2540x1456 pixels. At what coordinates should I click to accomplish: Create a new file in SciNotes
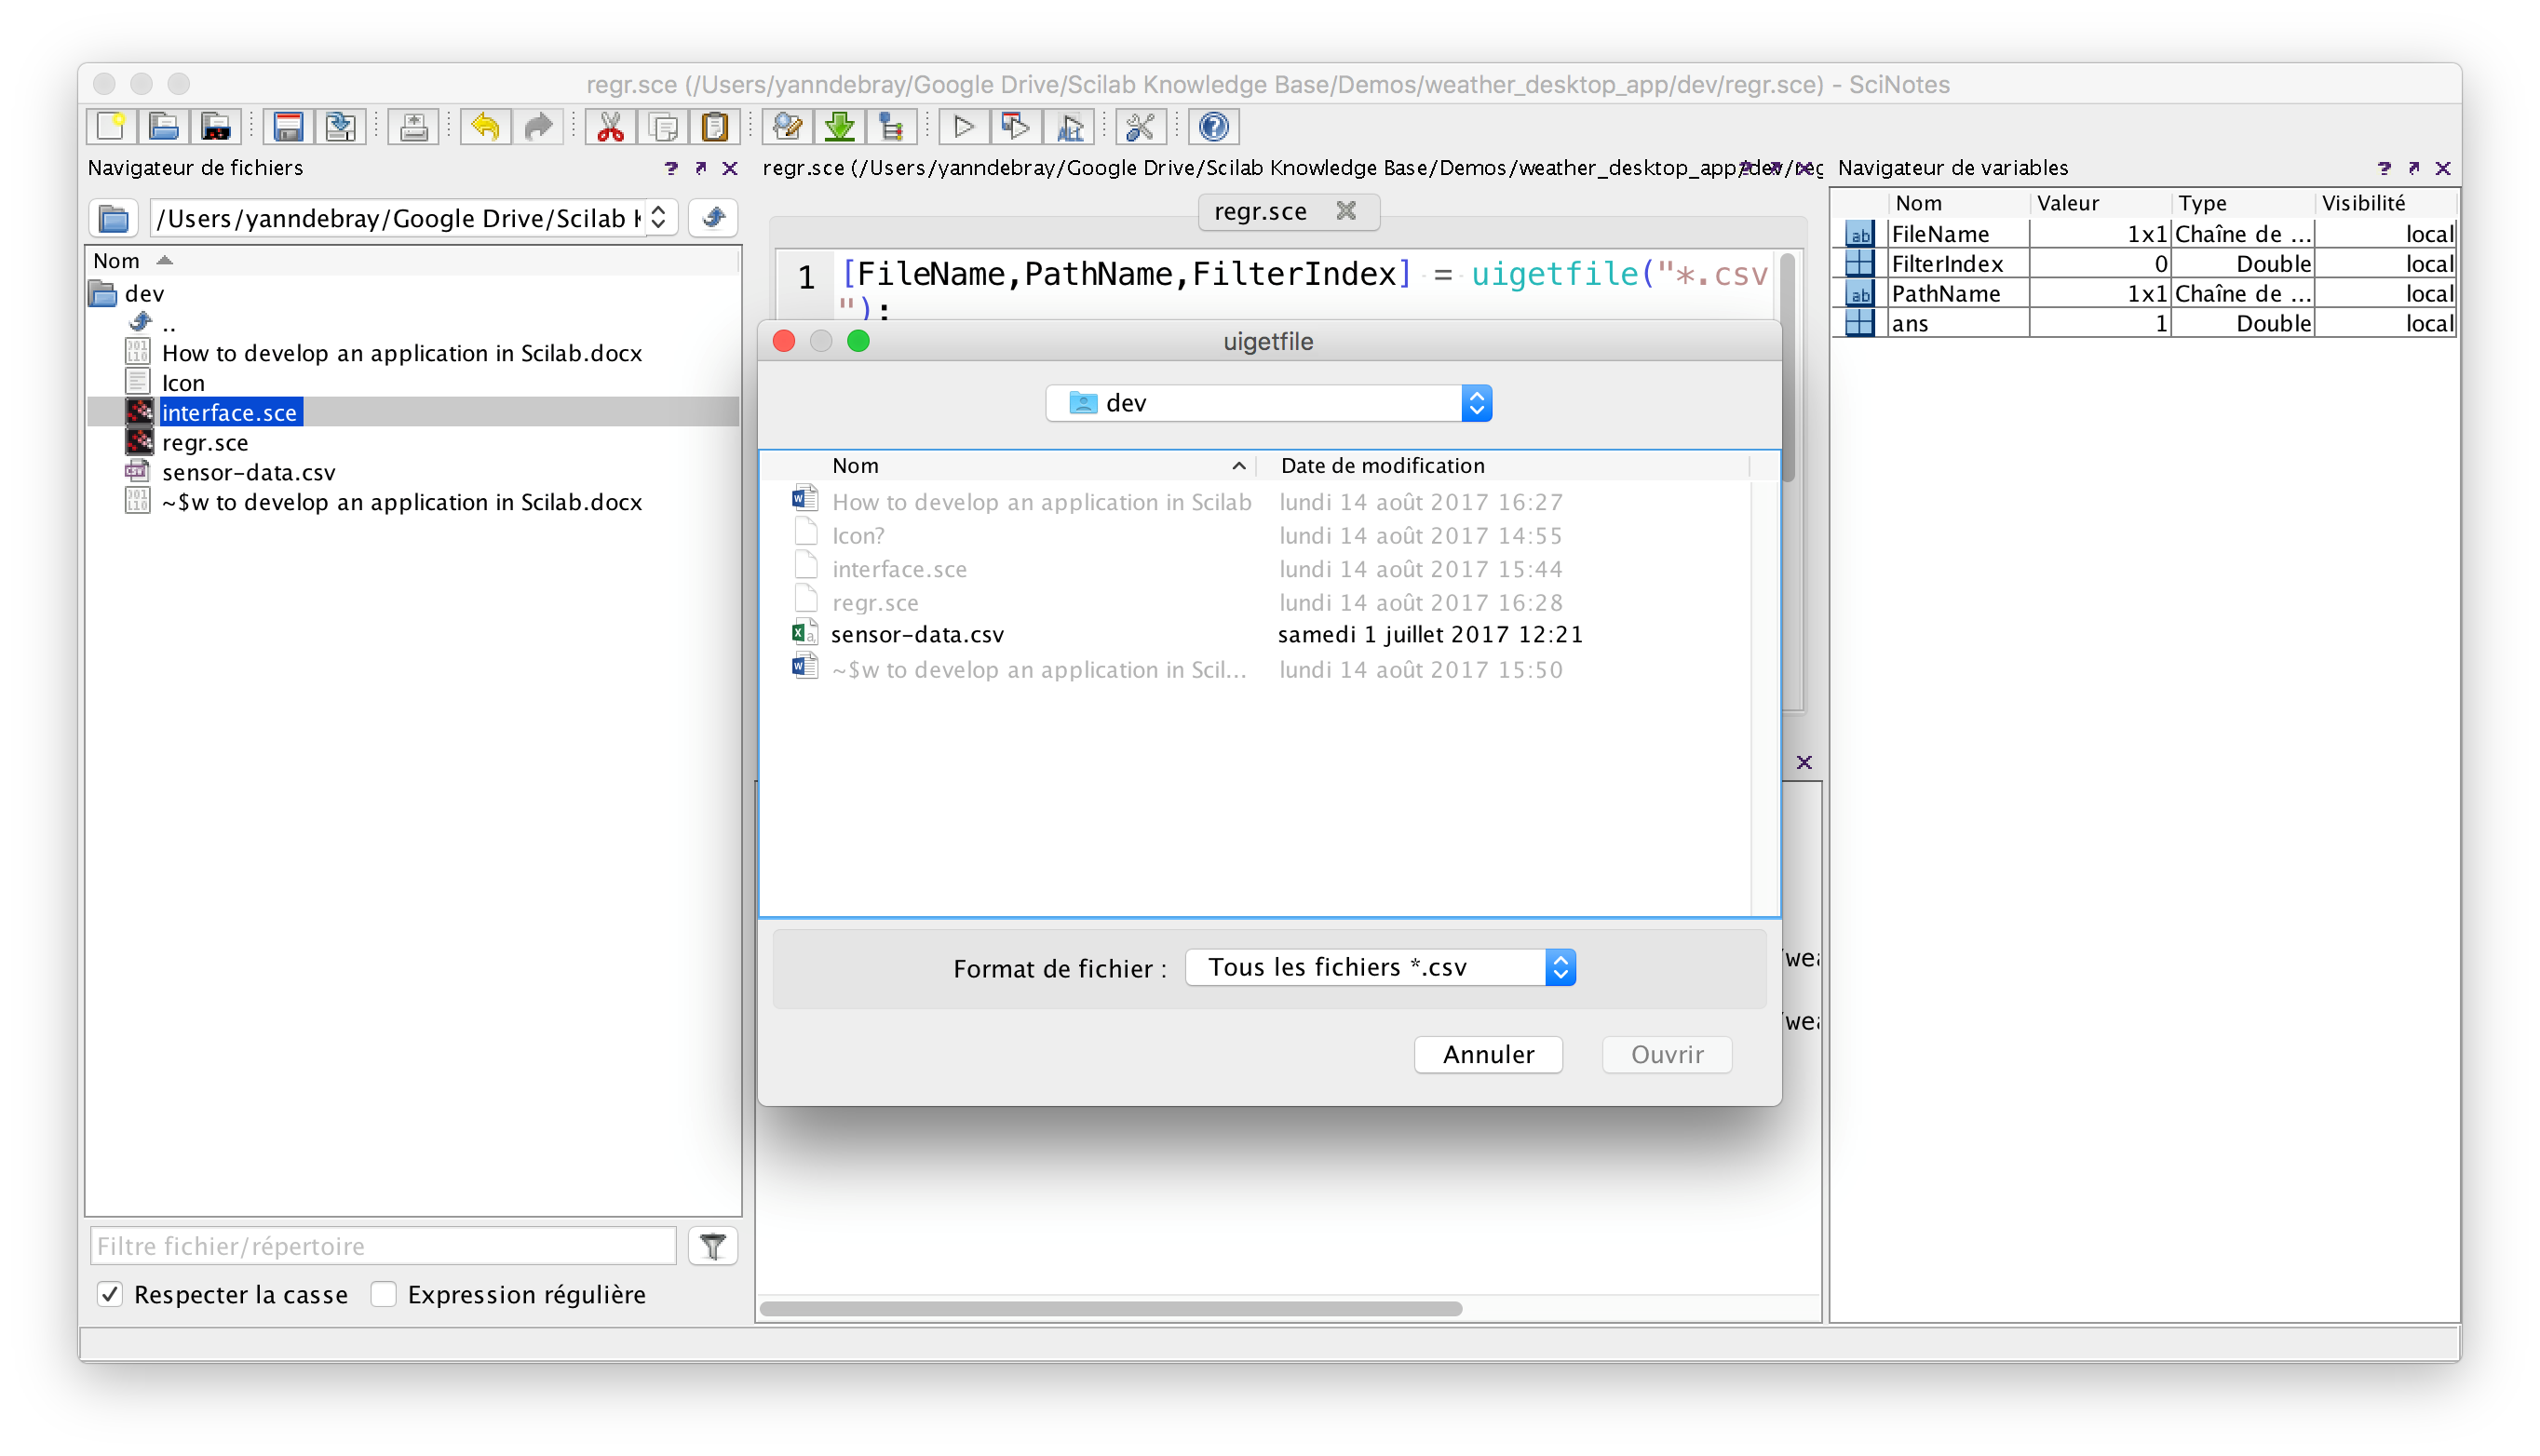(111, 127)
